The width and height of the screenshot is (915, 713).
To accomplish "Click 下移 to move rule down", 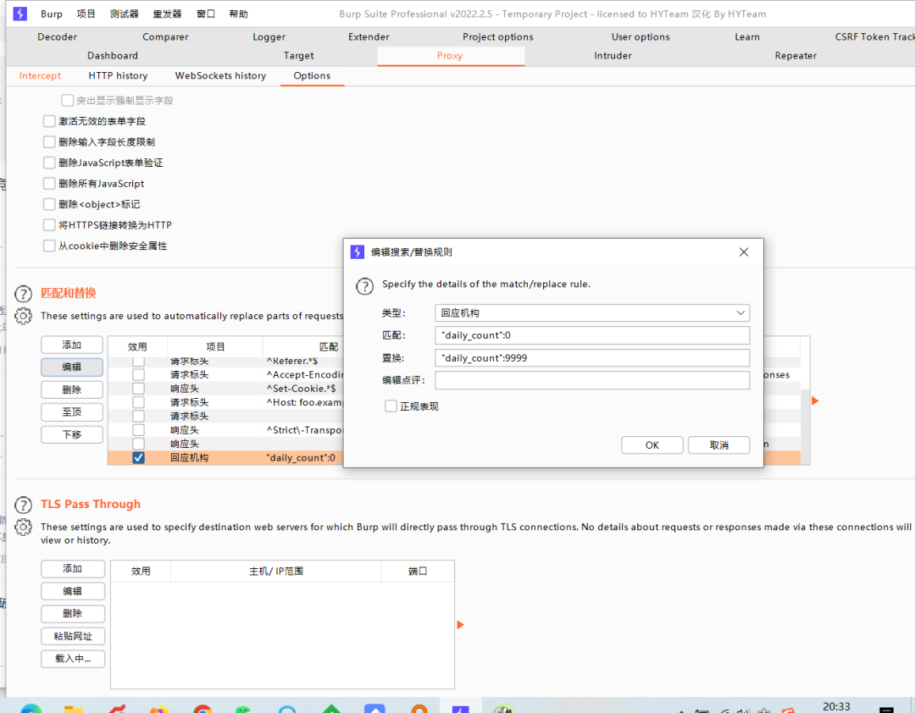I will pyautogui.click(x=72, y=434).
